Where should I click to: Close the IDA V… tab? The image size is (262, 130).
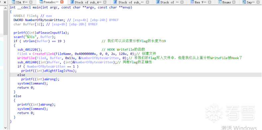tap(31, 2)
